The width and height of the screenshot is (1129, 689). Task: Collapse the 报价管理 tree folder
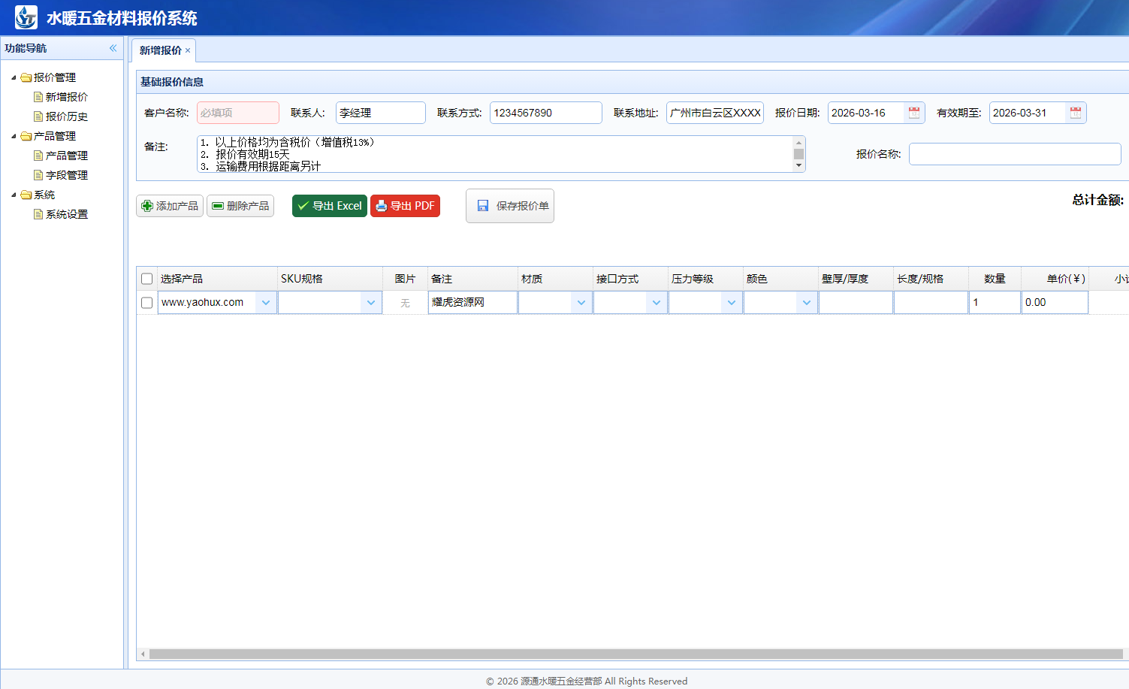(14, 77)
